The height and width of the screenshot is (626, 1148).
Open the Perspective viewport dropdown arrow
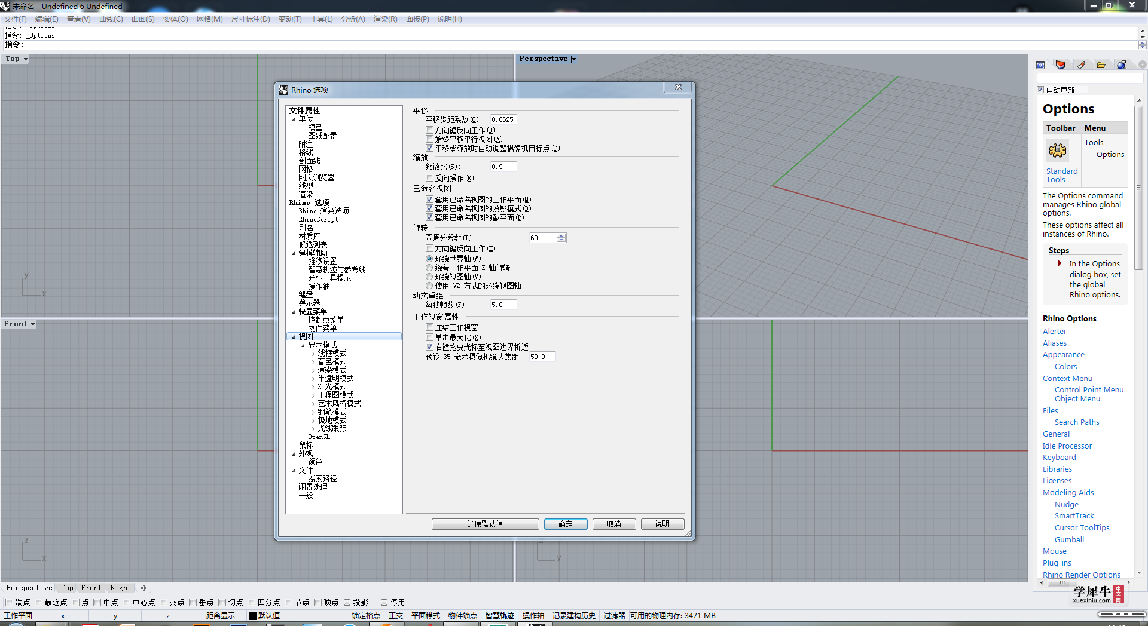574,59
